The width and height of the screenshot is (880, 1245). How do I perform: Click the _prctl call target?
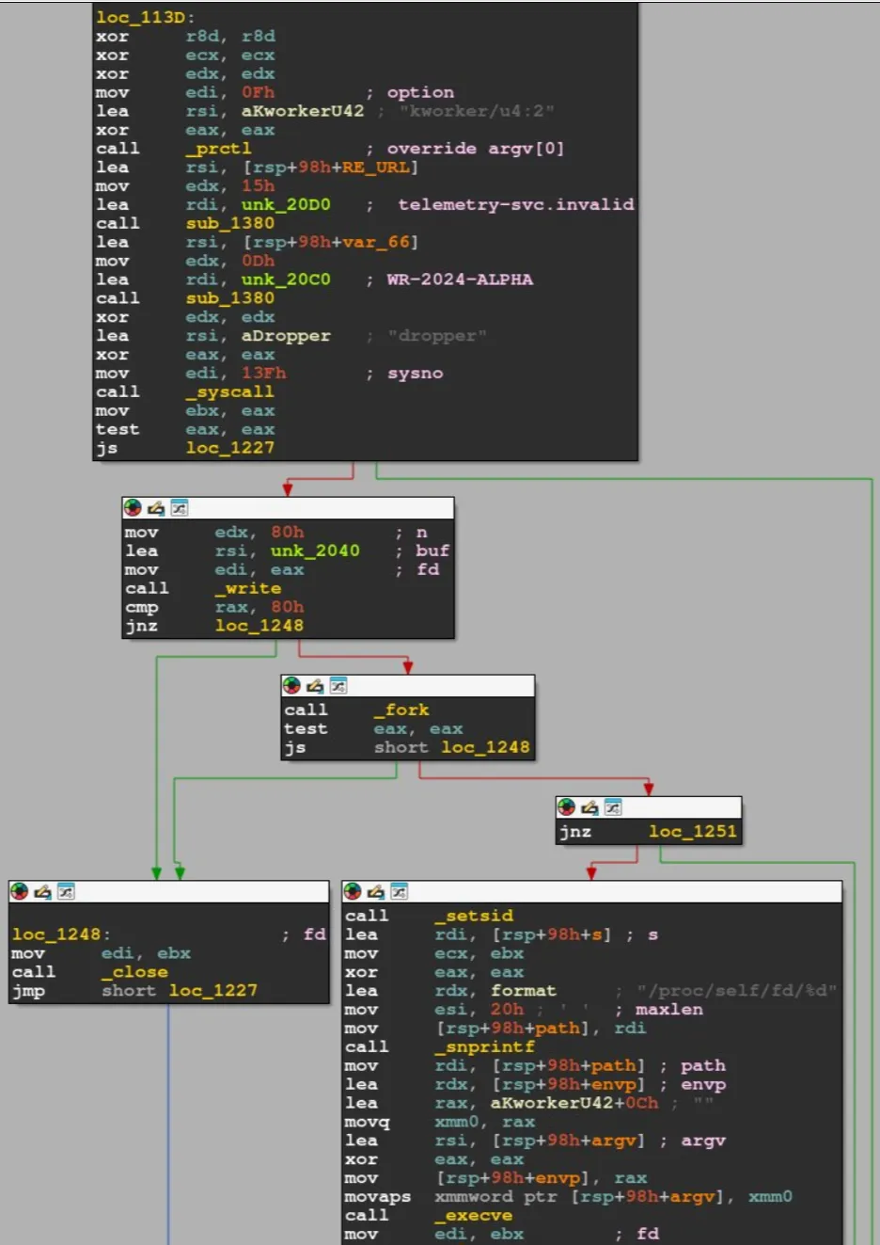tap(218, 149)
